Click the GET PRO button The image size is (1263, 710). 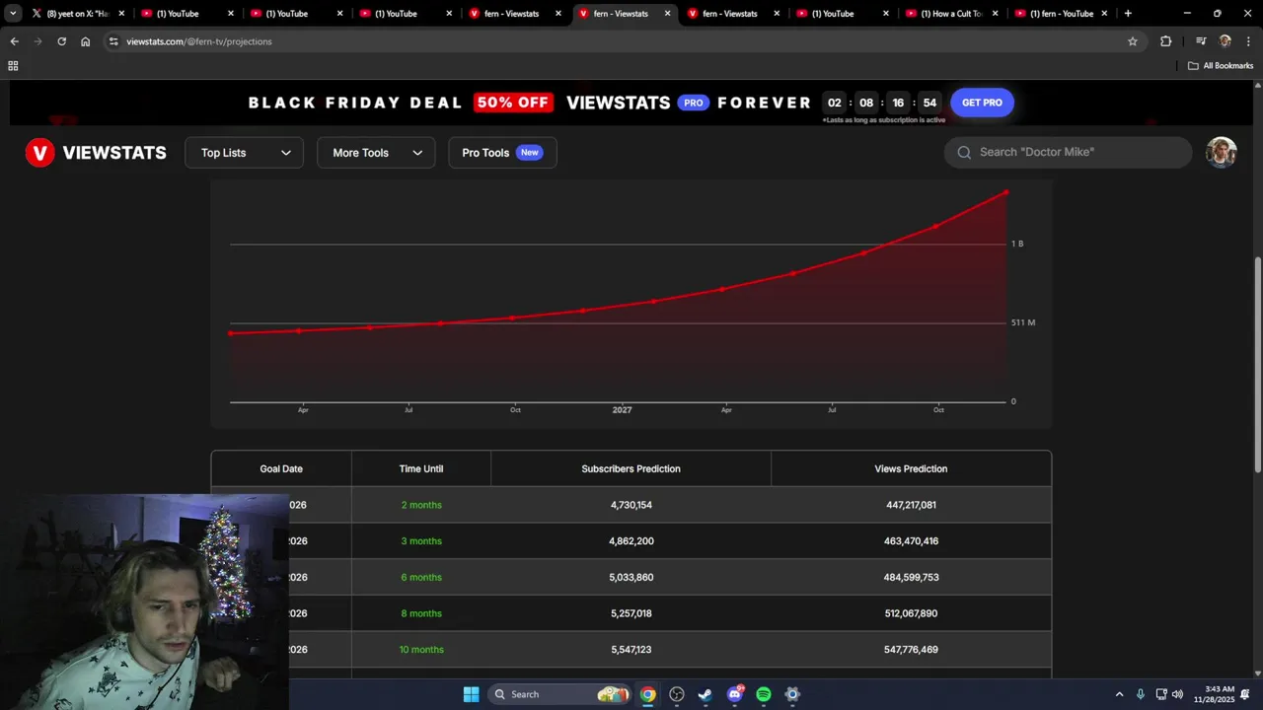click(982, 103)
